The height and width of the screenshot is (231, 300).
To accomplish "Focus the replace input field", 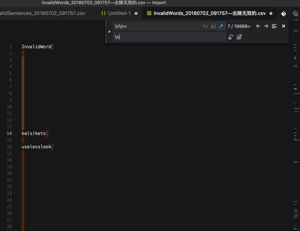I will coord(169,37).
